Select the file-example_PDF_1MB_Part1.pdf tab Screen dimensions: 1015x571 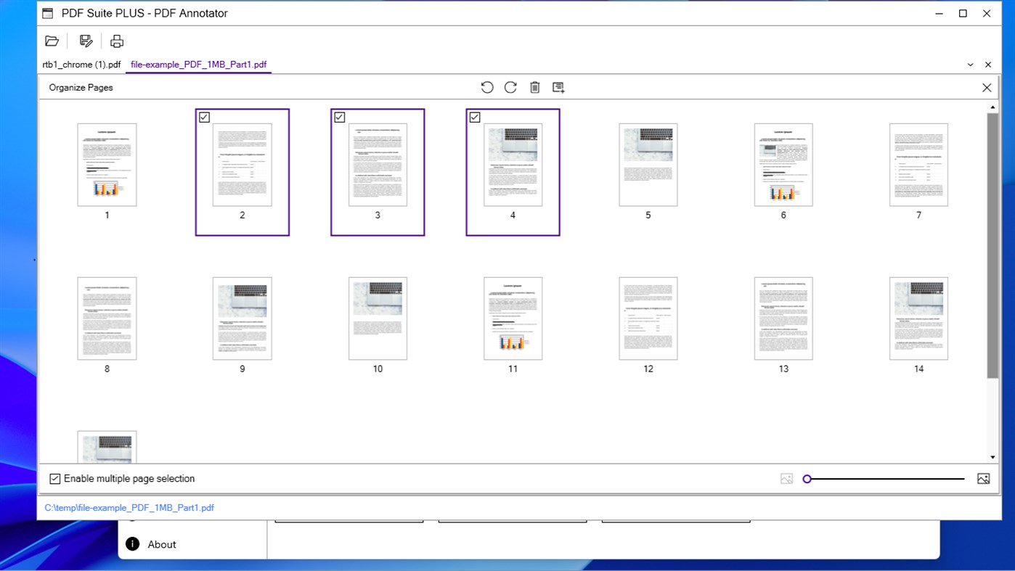pyautogui.click(x=198, y=65)
